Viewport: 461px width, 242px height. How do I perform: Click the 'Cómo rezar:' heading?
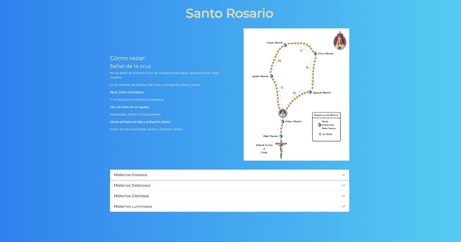128,58
